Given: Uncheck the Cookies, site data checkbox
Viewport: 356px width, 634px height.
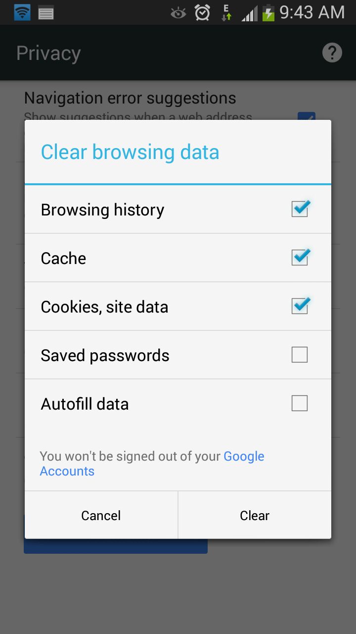Looking at the screenshot, I should pyautogui.click(x=300, y=306).
